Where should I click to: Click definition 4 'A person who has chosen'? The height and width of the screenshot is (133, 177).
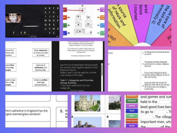157,86
